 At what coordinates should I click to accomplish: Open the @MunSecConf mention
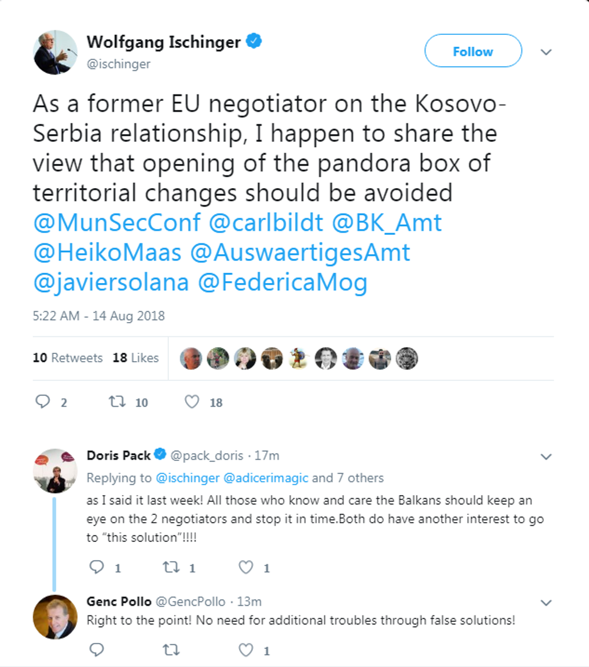[x=117, y=222]
